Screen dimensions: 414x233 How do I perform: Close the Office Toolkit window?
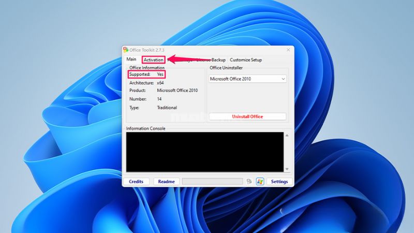[288, 50]
